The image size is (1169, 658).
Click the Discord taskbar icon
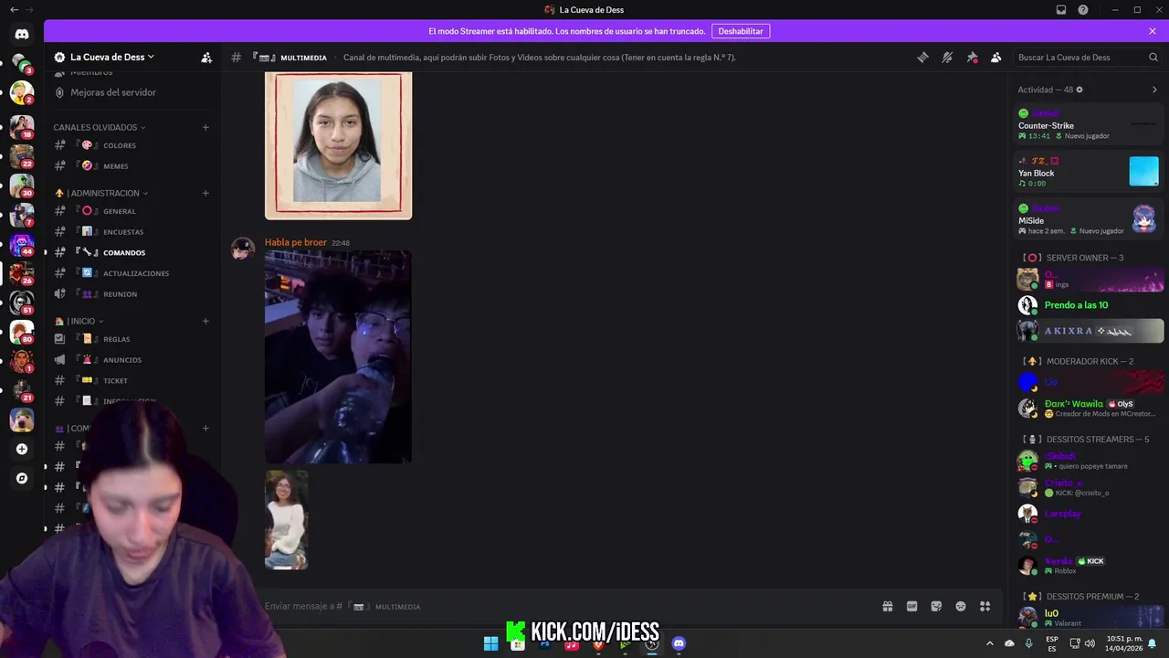[679, 643]
